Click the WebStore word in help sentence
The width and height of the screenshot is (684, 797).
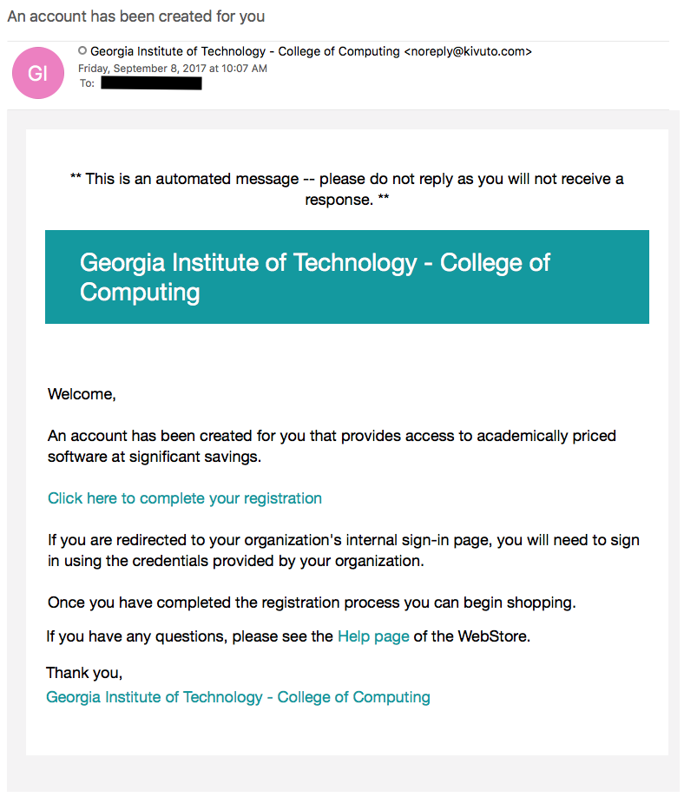click(492, 636)
